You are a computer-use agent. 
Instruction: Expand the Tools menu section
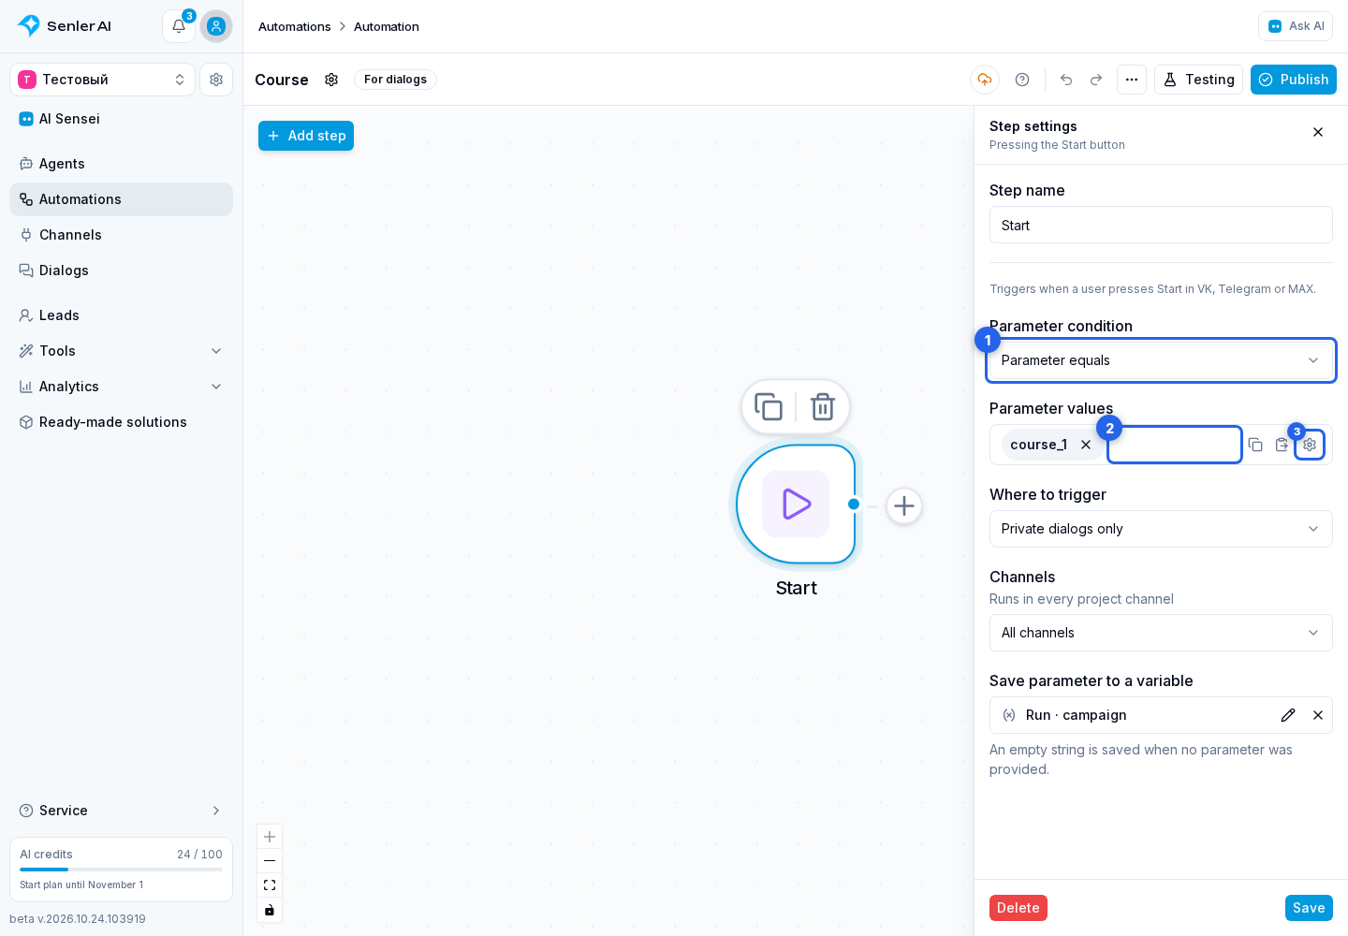(x=122, y=351)
